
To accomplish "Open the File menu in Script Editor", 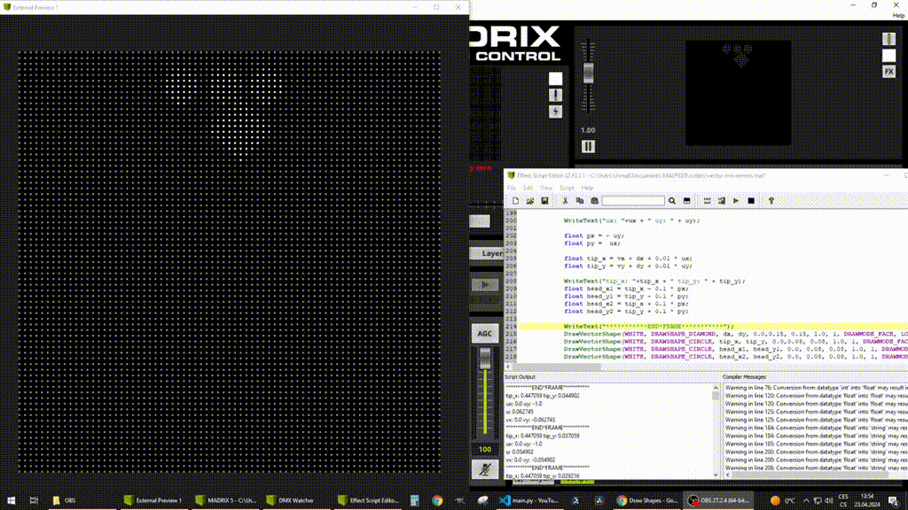I will coord(512,188).
